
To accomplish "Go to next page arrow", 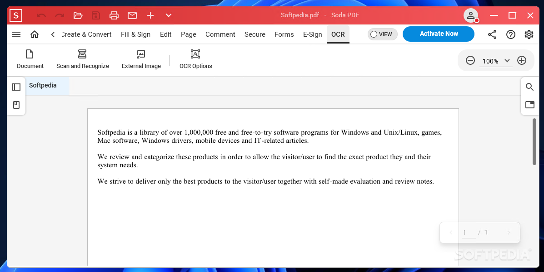I will (509, 233).
